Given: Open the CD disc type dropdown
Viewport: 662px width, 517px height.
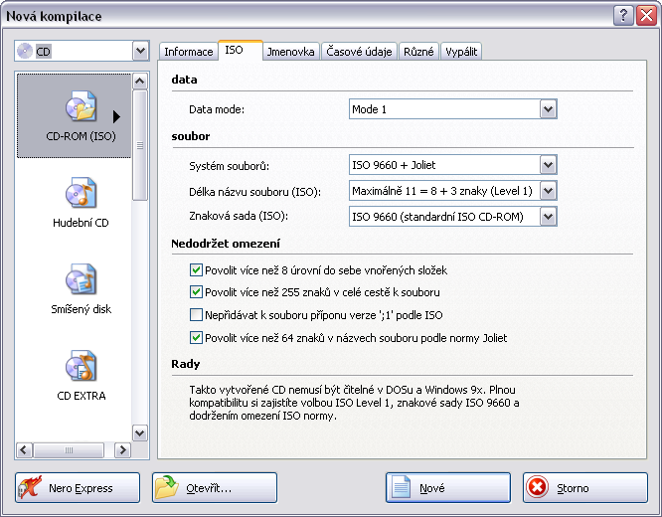Looking at the screenshot, I should coord(139,51).
